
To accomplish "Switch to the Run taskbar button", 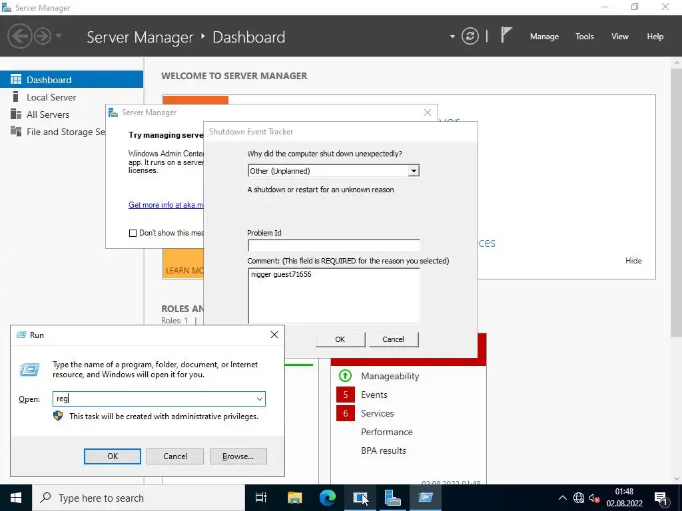I will click(426, 498).
